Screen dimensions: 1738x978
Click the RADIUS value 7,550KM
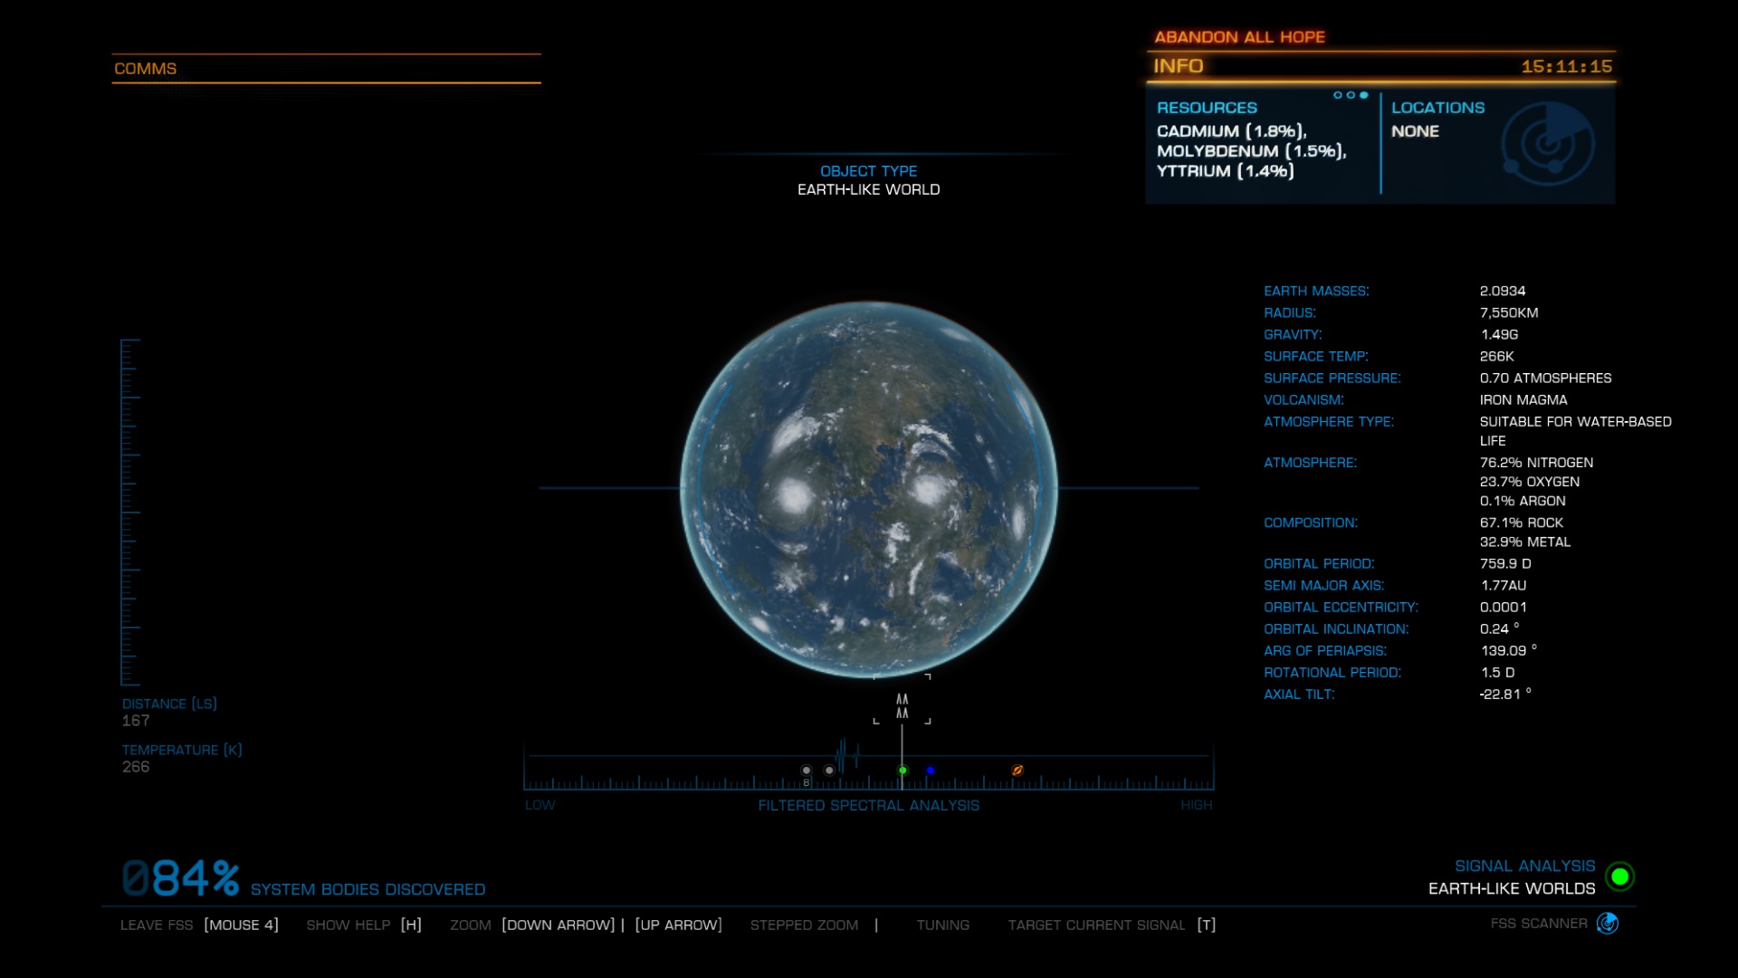pos(1509,312)
